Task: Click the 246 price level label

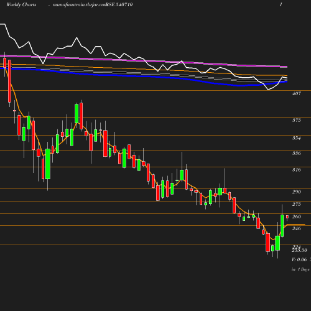Action: (297, 228)
